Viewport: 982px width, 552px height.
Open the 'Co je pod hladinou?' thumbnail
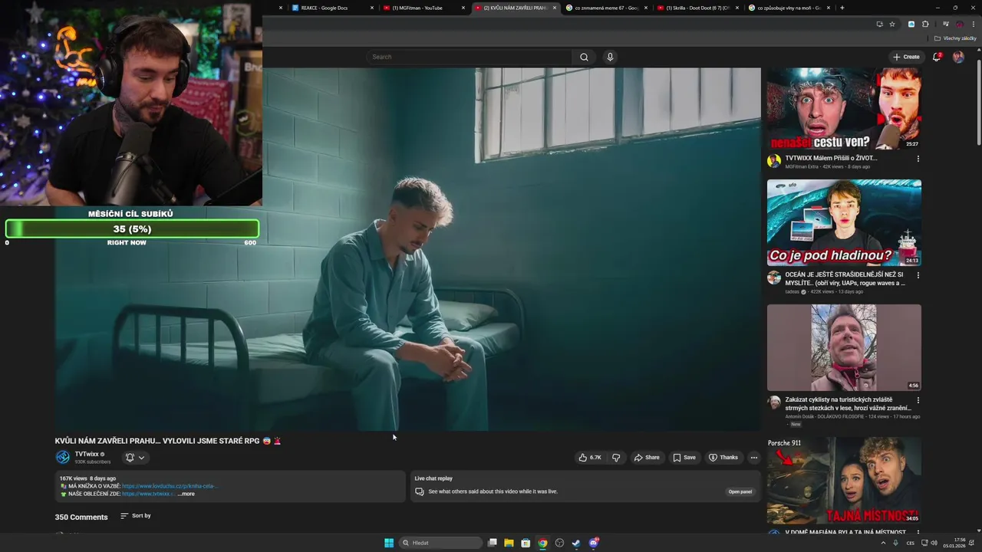pyautogui.click(x=844, y=223)
